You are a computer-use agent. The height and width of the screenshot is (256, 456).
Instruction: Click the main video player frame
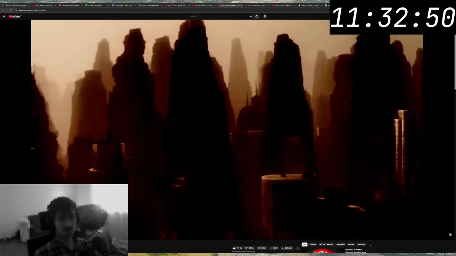(x=227, y=129)
